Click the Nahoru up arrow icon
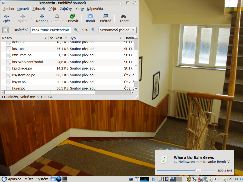243x182 pixels. pyautogui.click(x=42, y=16)
